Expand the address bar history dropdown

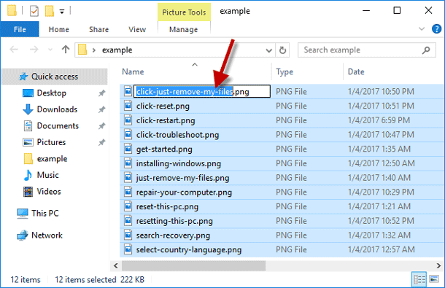click(x=268, y=50)
